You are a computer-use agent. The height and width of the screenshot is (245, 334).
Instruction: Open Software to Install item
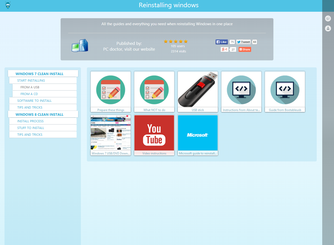[x=34, y=101]
